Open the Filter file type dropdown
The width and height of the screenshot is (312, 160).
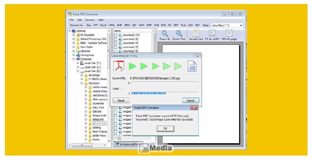coord(241,25)
